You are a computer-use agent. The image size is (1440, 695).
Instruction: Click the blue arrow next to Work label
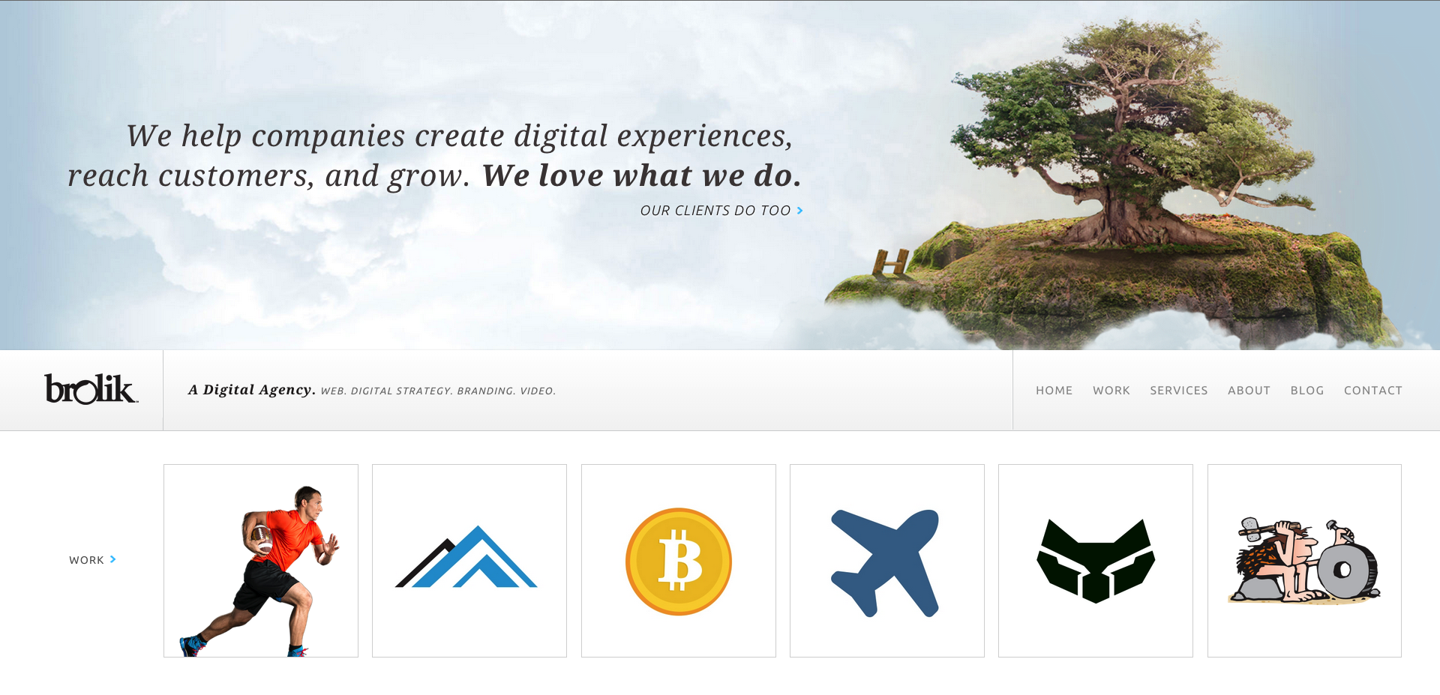click(x=113, y=559)
